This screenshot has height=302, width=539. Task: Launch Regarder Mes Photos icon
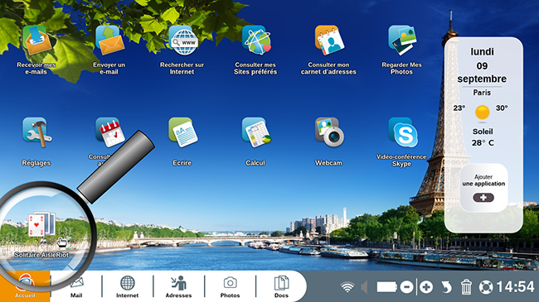[402, 41]
